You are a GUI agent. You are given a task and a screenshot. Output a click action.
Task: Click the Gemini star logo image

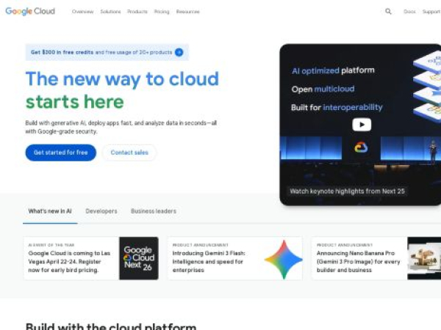click(284, 260)
